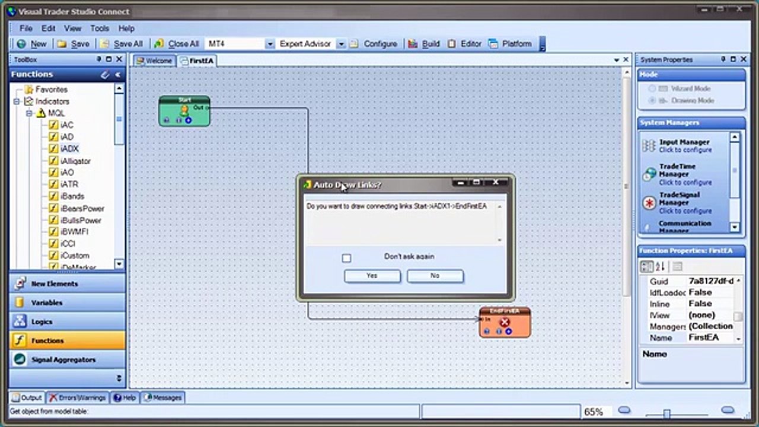The height and width of the screenshot is (427, 759).
Task: Select the iCustom function
Action: 75,256
